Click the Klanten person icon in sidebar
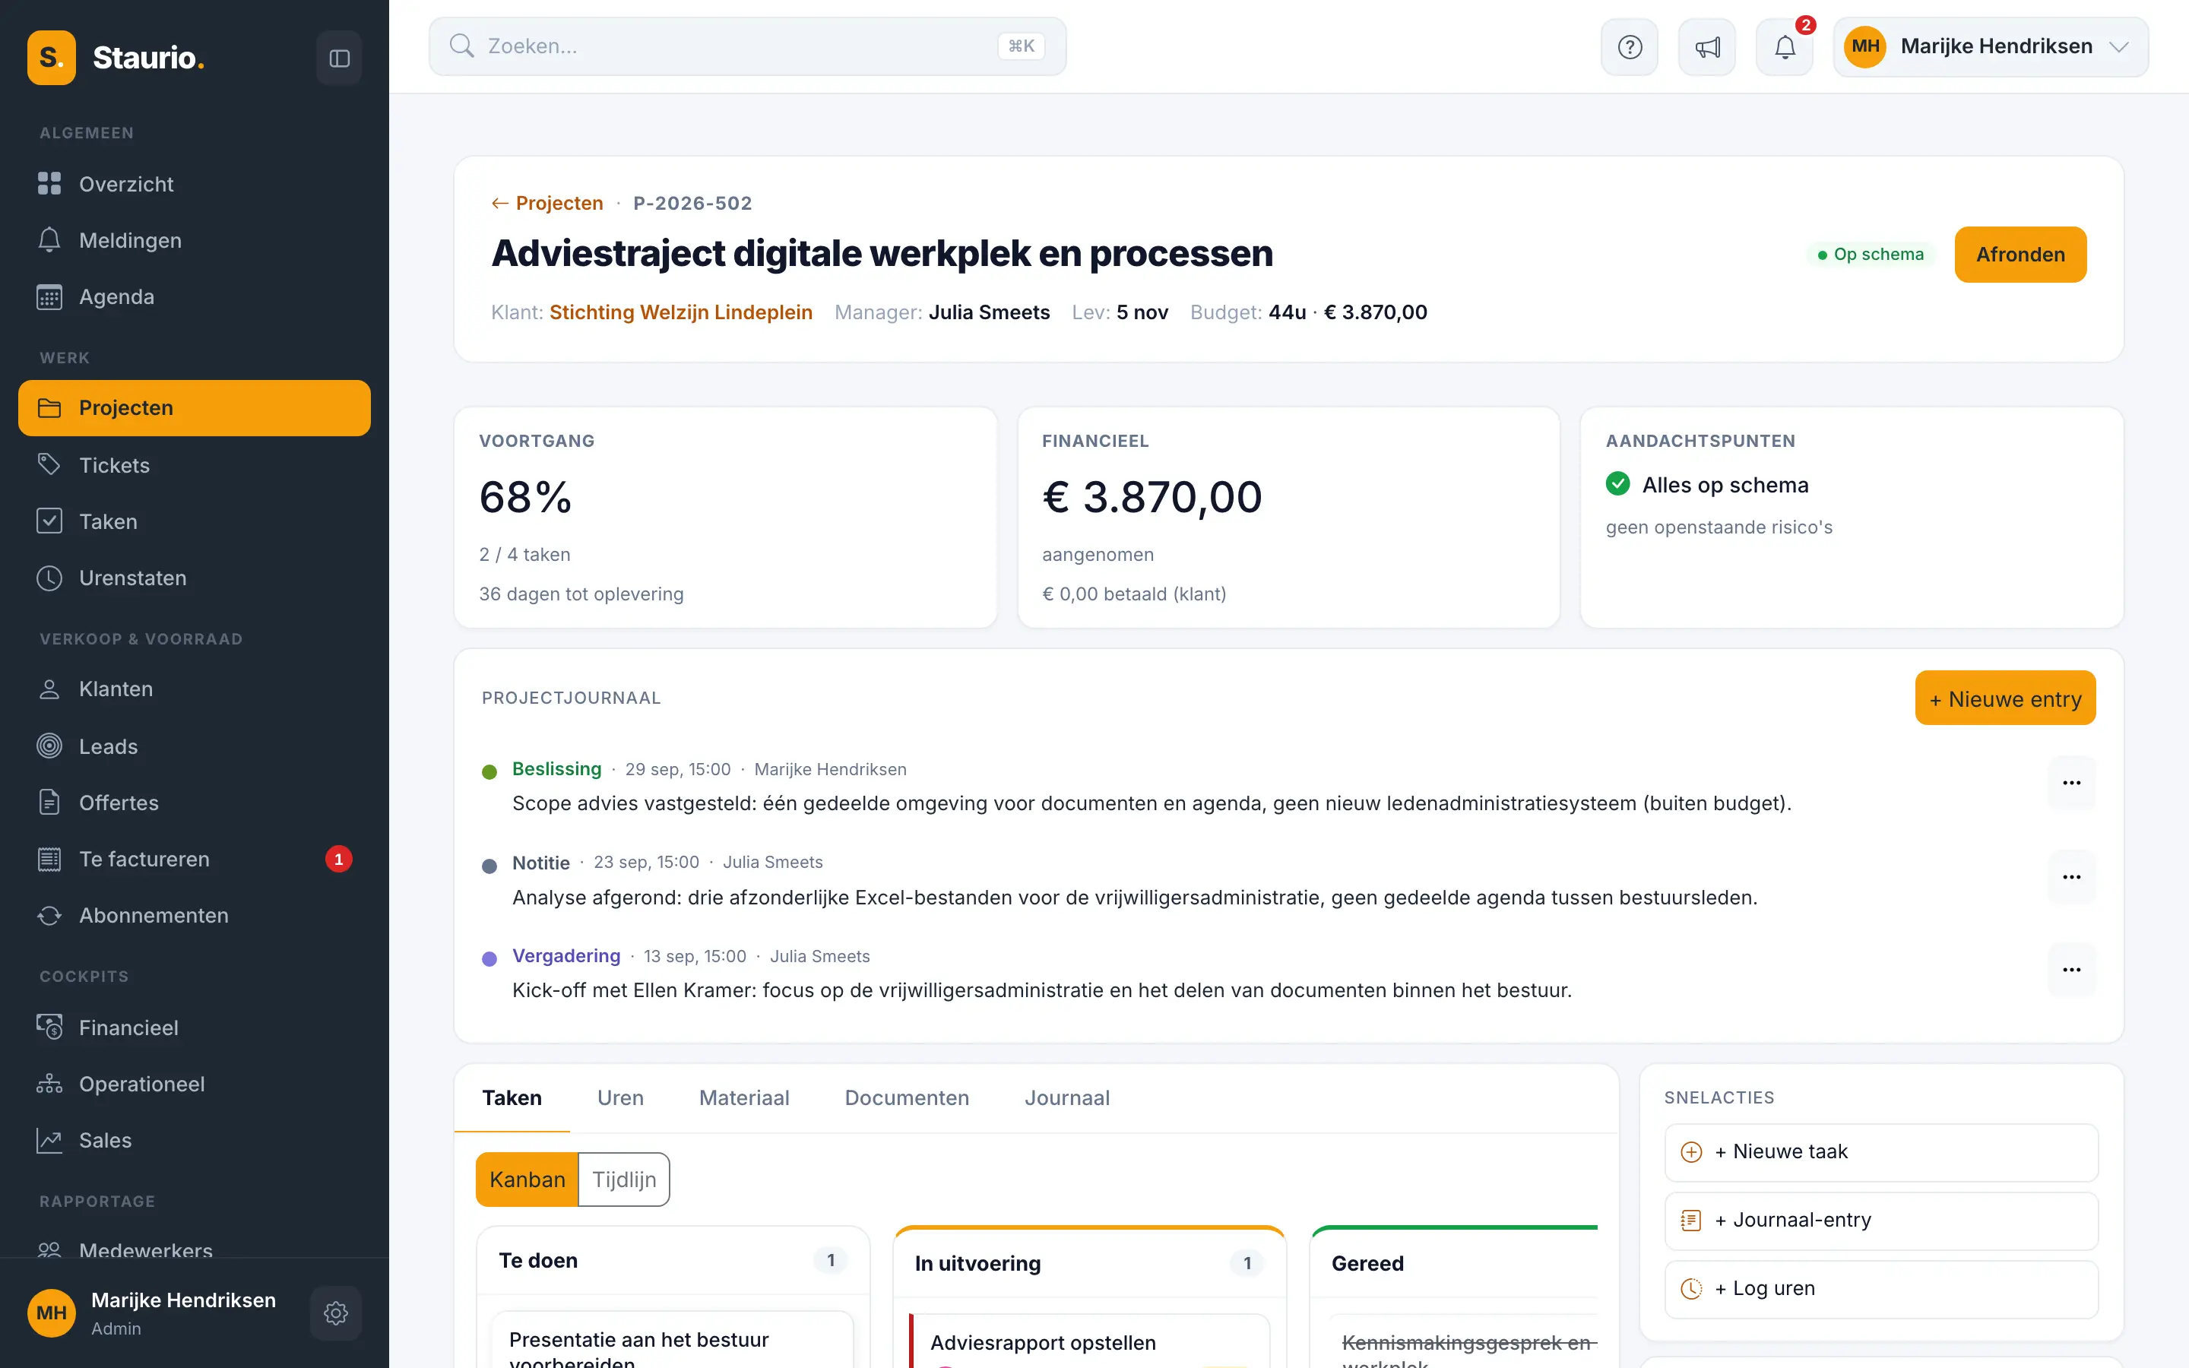Image resolution: width=2189 pixels, height=1368 pixels. click(49, 689)
